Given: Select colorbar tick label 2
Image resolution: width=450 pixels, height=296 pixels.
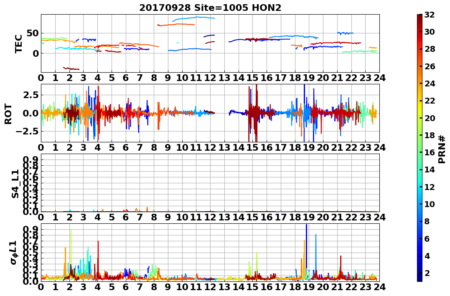Looking at the screenshot, I should (427, 273).
